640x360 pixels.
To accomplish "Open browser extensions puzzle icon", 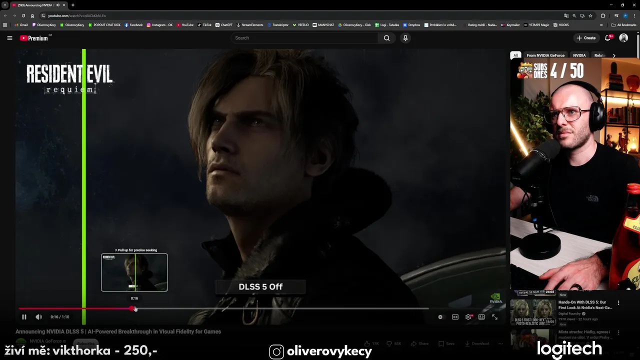I will (x=603, y=15).
